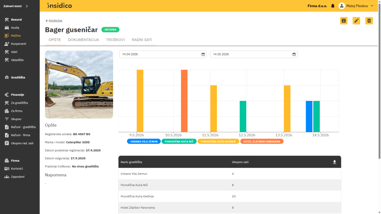Viewport: 381px width, 214px height.
Task: Open the archive machine icon button
Action: (343, 21)
